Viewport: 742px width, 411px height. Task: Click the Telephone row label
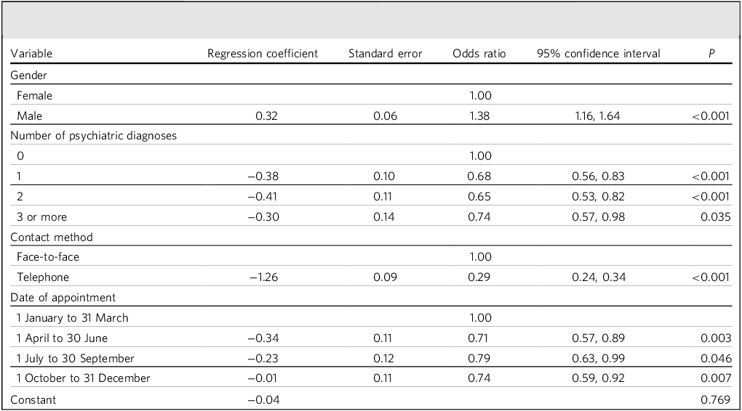pyautogui.click(x=43, y=277)
